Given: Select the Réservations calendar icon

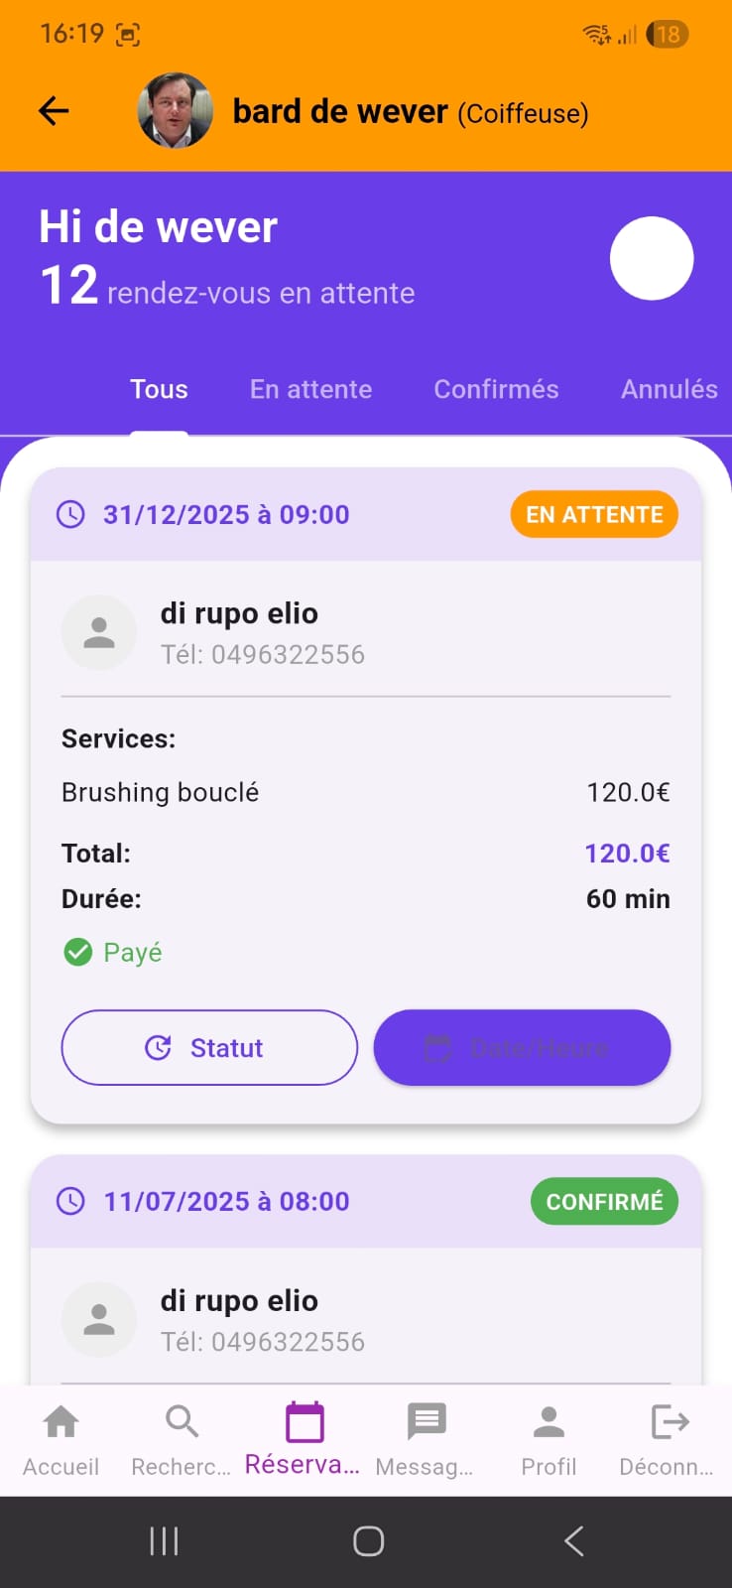Looking at the screenshot, I should tap(305, 1422).
